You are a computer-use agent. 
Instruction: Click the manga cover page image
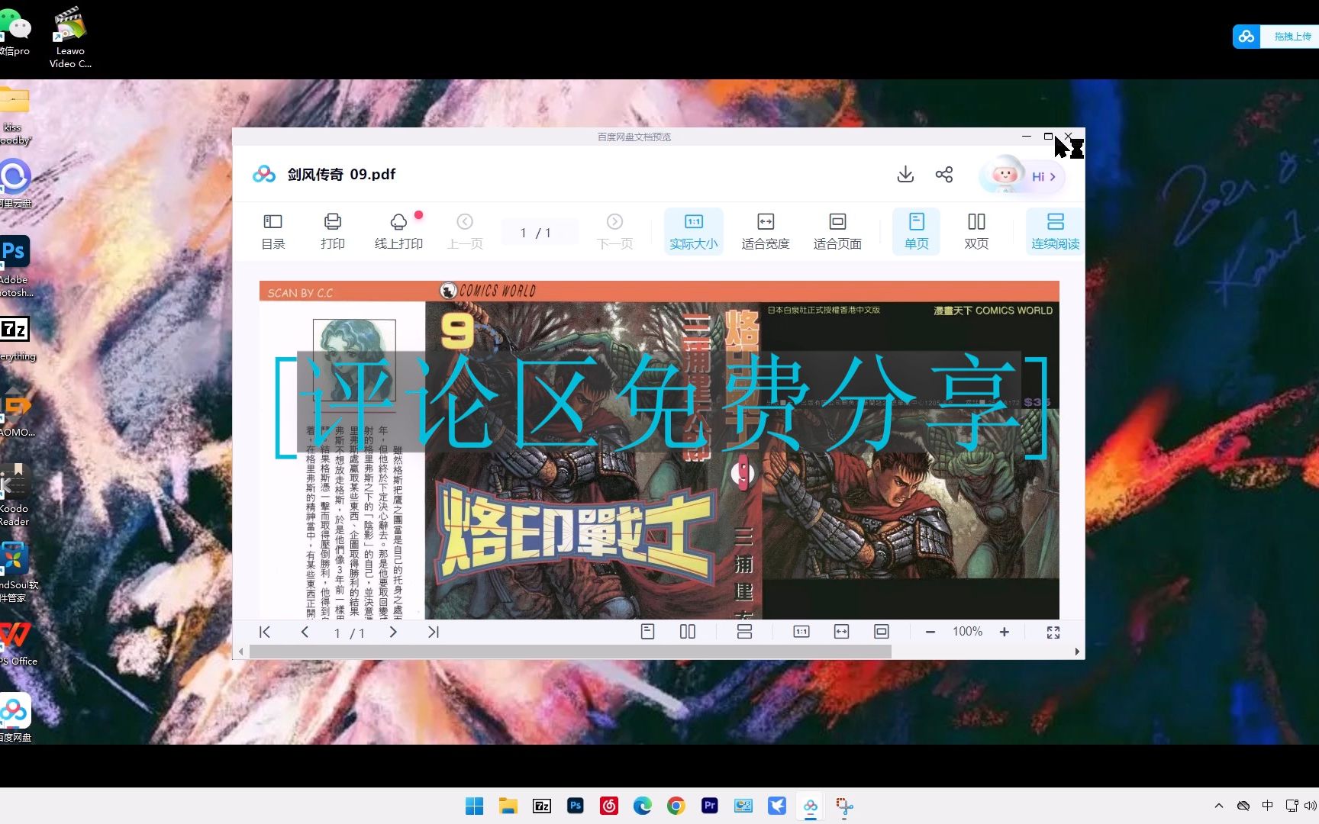coord(659,449)
